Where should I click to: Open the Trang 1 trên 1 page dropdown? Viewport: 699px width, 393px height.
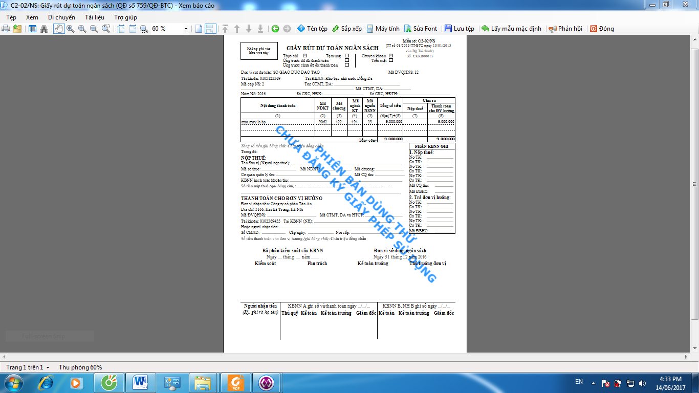pyautogui.click(x=28, y=367)
